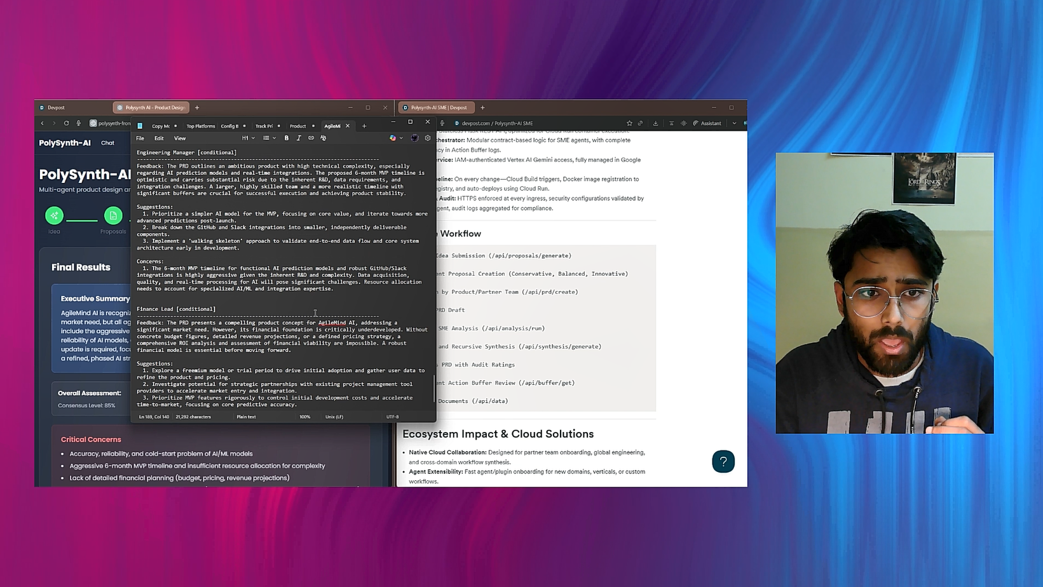Image resolution: width=1043 pixels, height=587 pixels.
Task: Open reader view icon in right browser
Action: pyautogui.click(x=671, y=123)
